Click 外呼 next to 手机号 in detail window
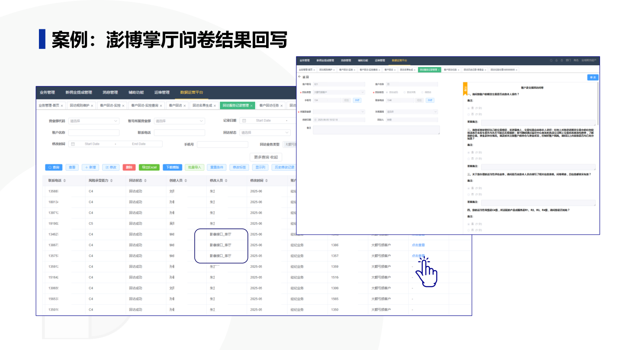 (357, 100)
